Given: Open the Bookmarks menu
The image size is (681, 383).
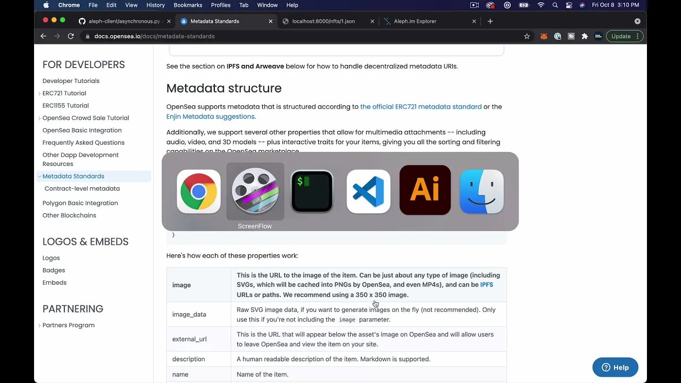Looking at the screenshot, I should [x=188, y=5].
